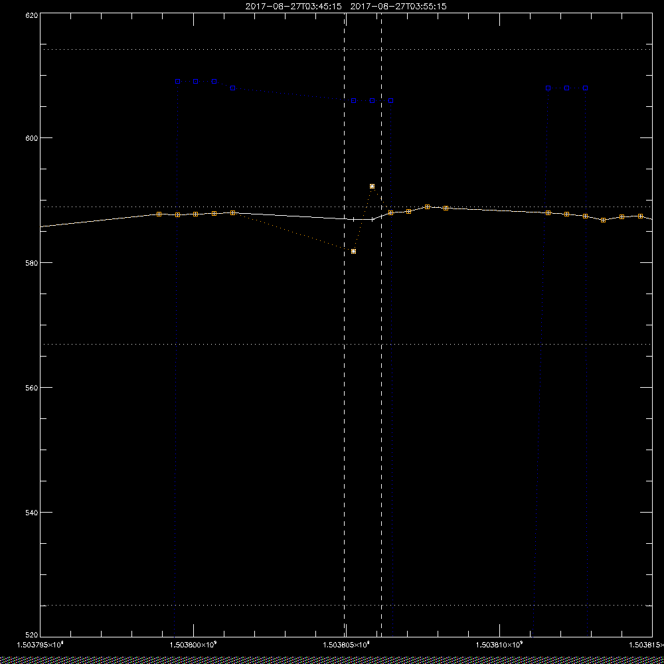Click the x-axis label 1.503800×10⁹
The image size is (664, 664).
(193, 645)
